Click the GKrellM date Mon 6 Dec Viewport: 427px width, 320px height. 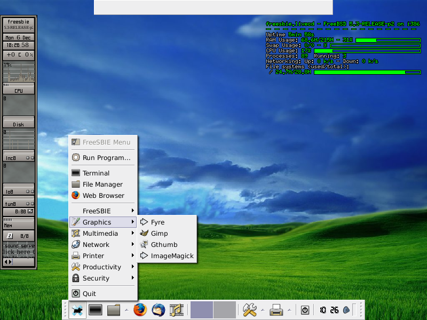[x=19, y=37]
